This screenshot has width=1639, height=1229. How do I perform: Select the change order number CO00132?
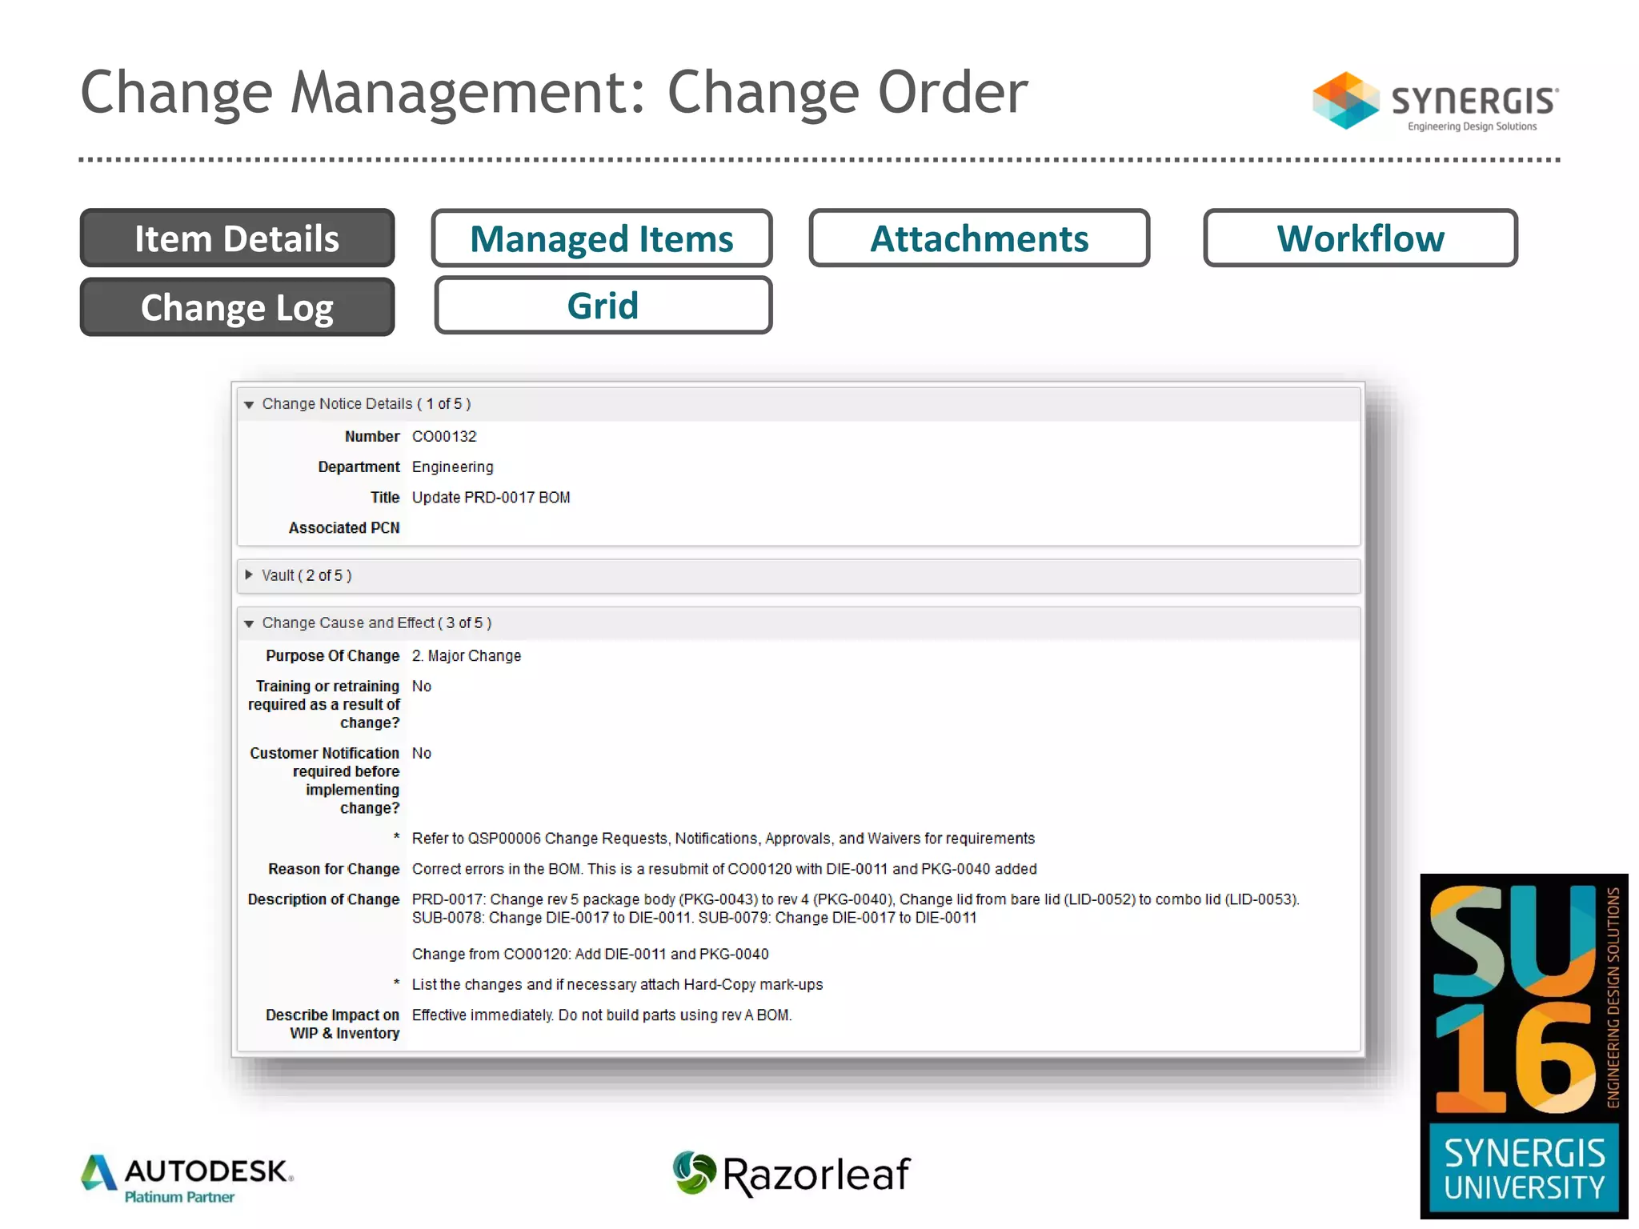pos(444,437)
